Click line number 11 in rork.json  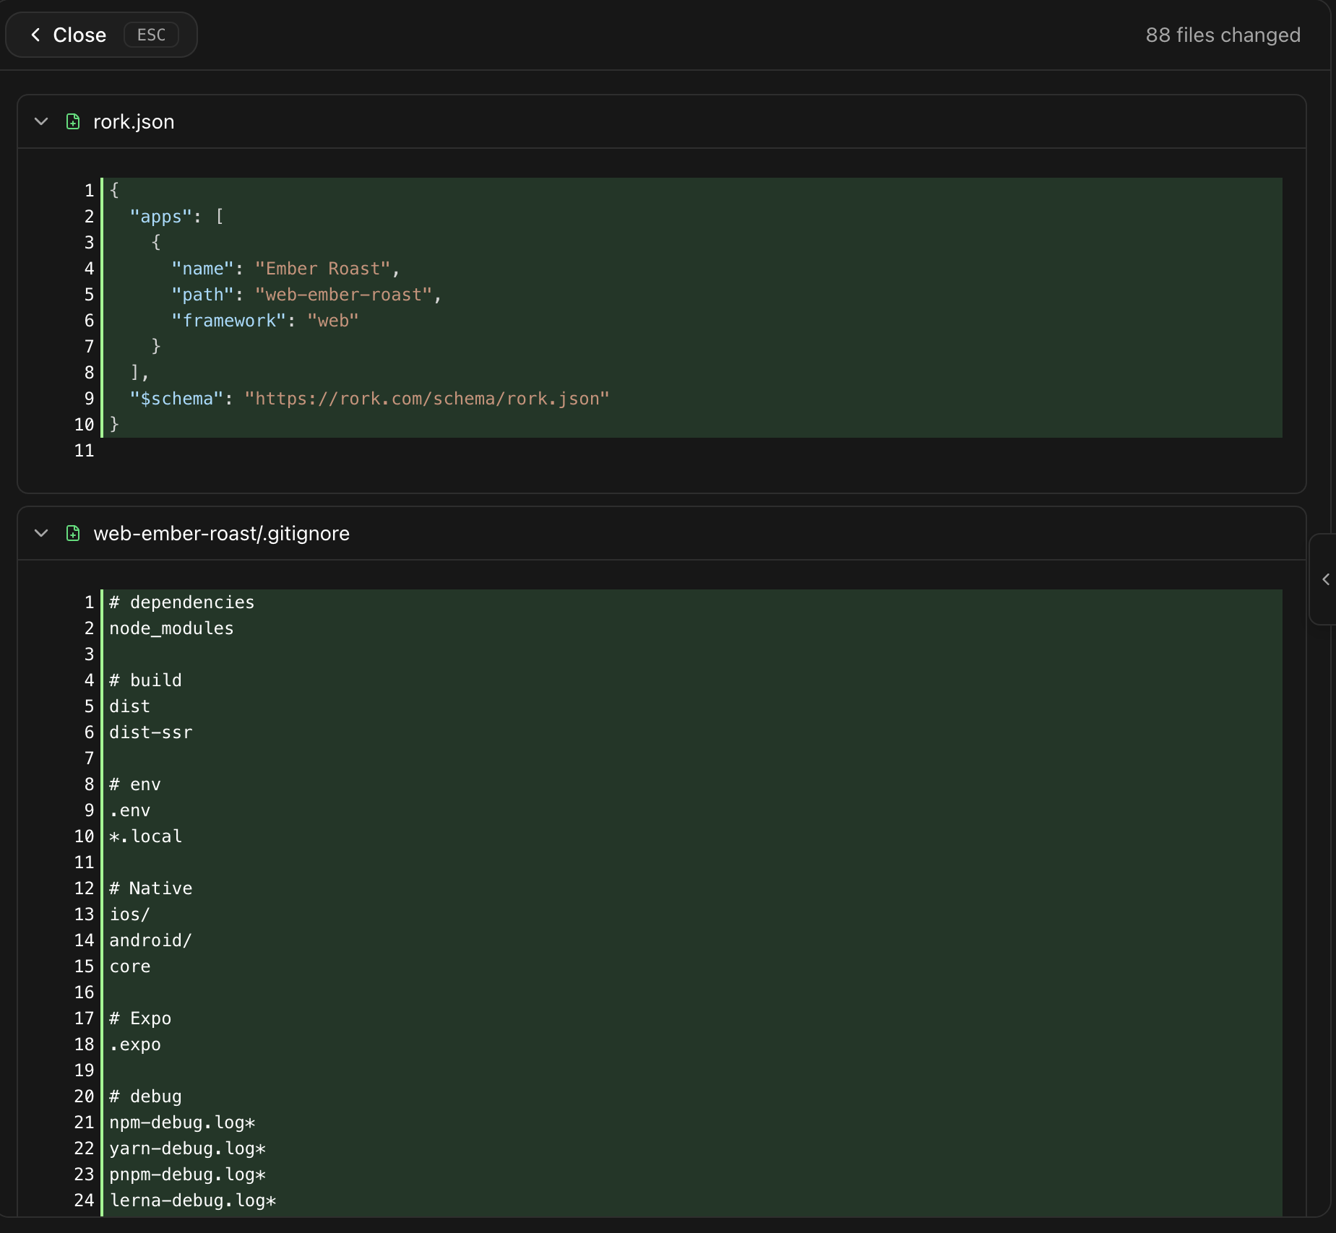tap(85, 451)
